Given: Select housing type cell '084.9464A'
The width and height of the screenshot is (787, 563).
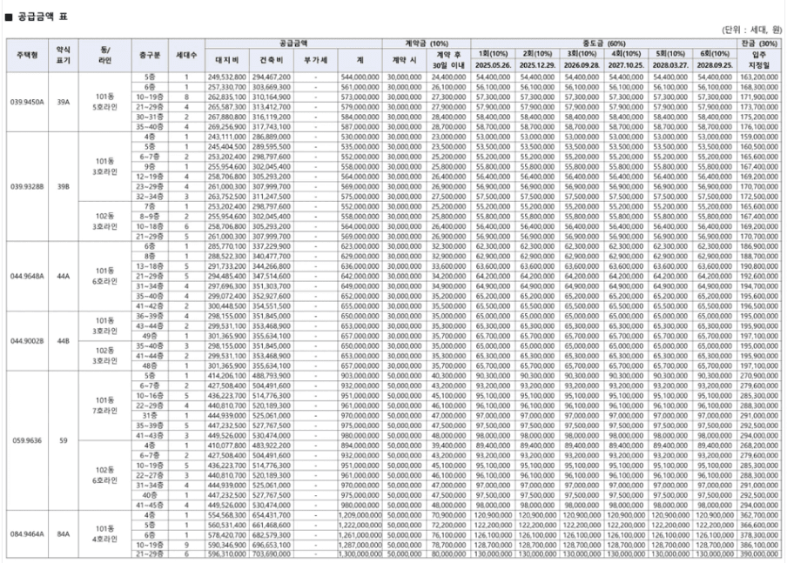Looking at the screenshot, I should pyautogui.click(x=27, y=534).
